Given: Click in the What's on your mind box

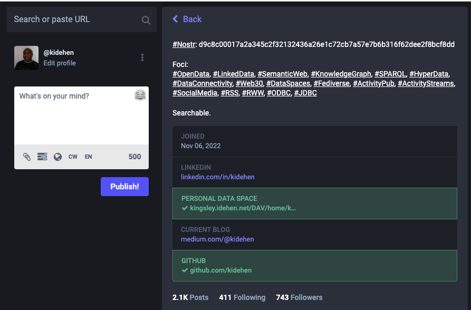Looking at the screenshot, I should click(81, 115).
